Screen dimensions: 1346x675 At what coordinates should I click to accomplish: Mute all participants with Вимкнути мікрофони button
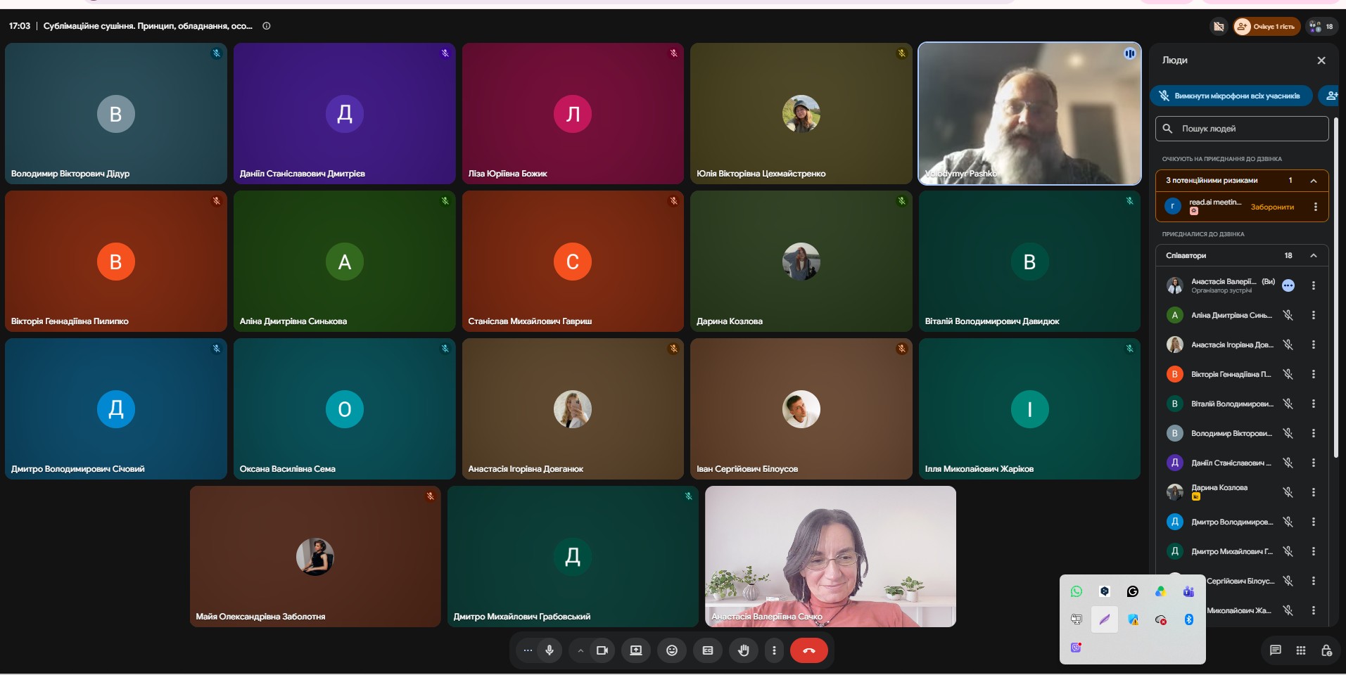click(x=1231, y=96)
